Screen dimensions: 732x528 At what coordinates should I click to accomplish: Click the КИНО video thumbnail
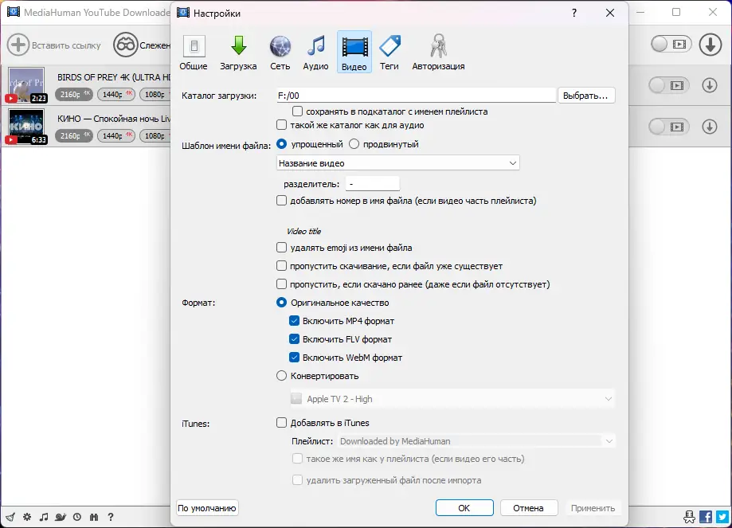pyautogui.click(x=26, y=126)
